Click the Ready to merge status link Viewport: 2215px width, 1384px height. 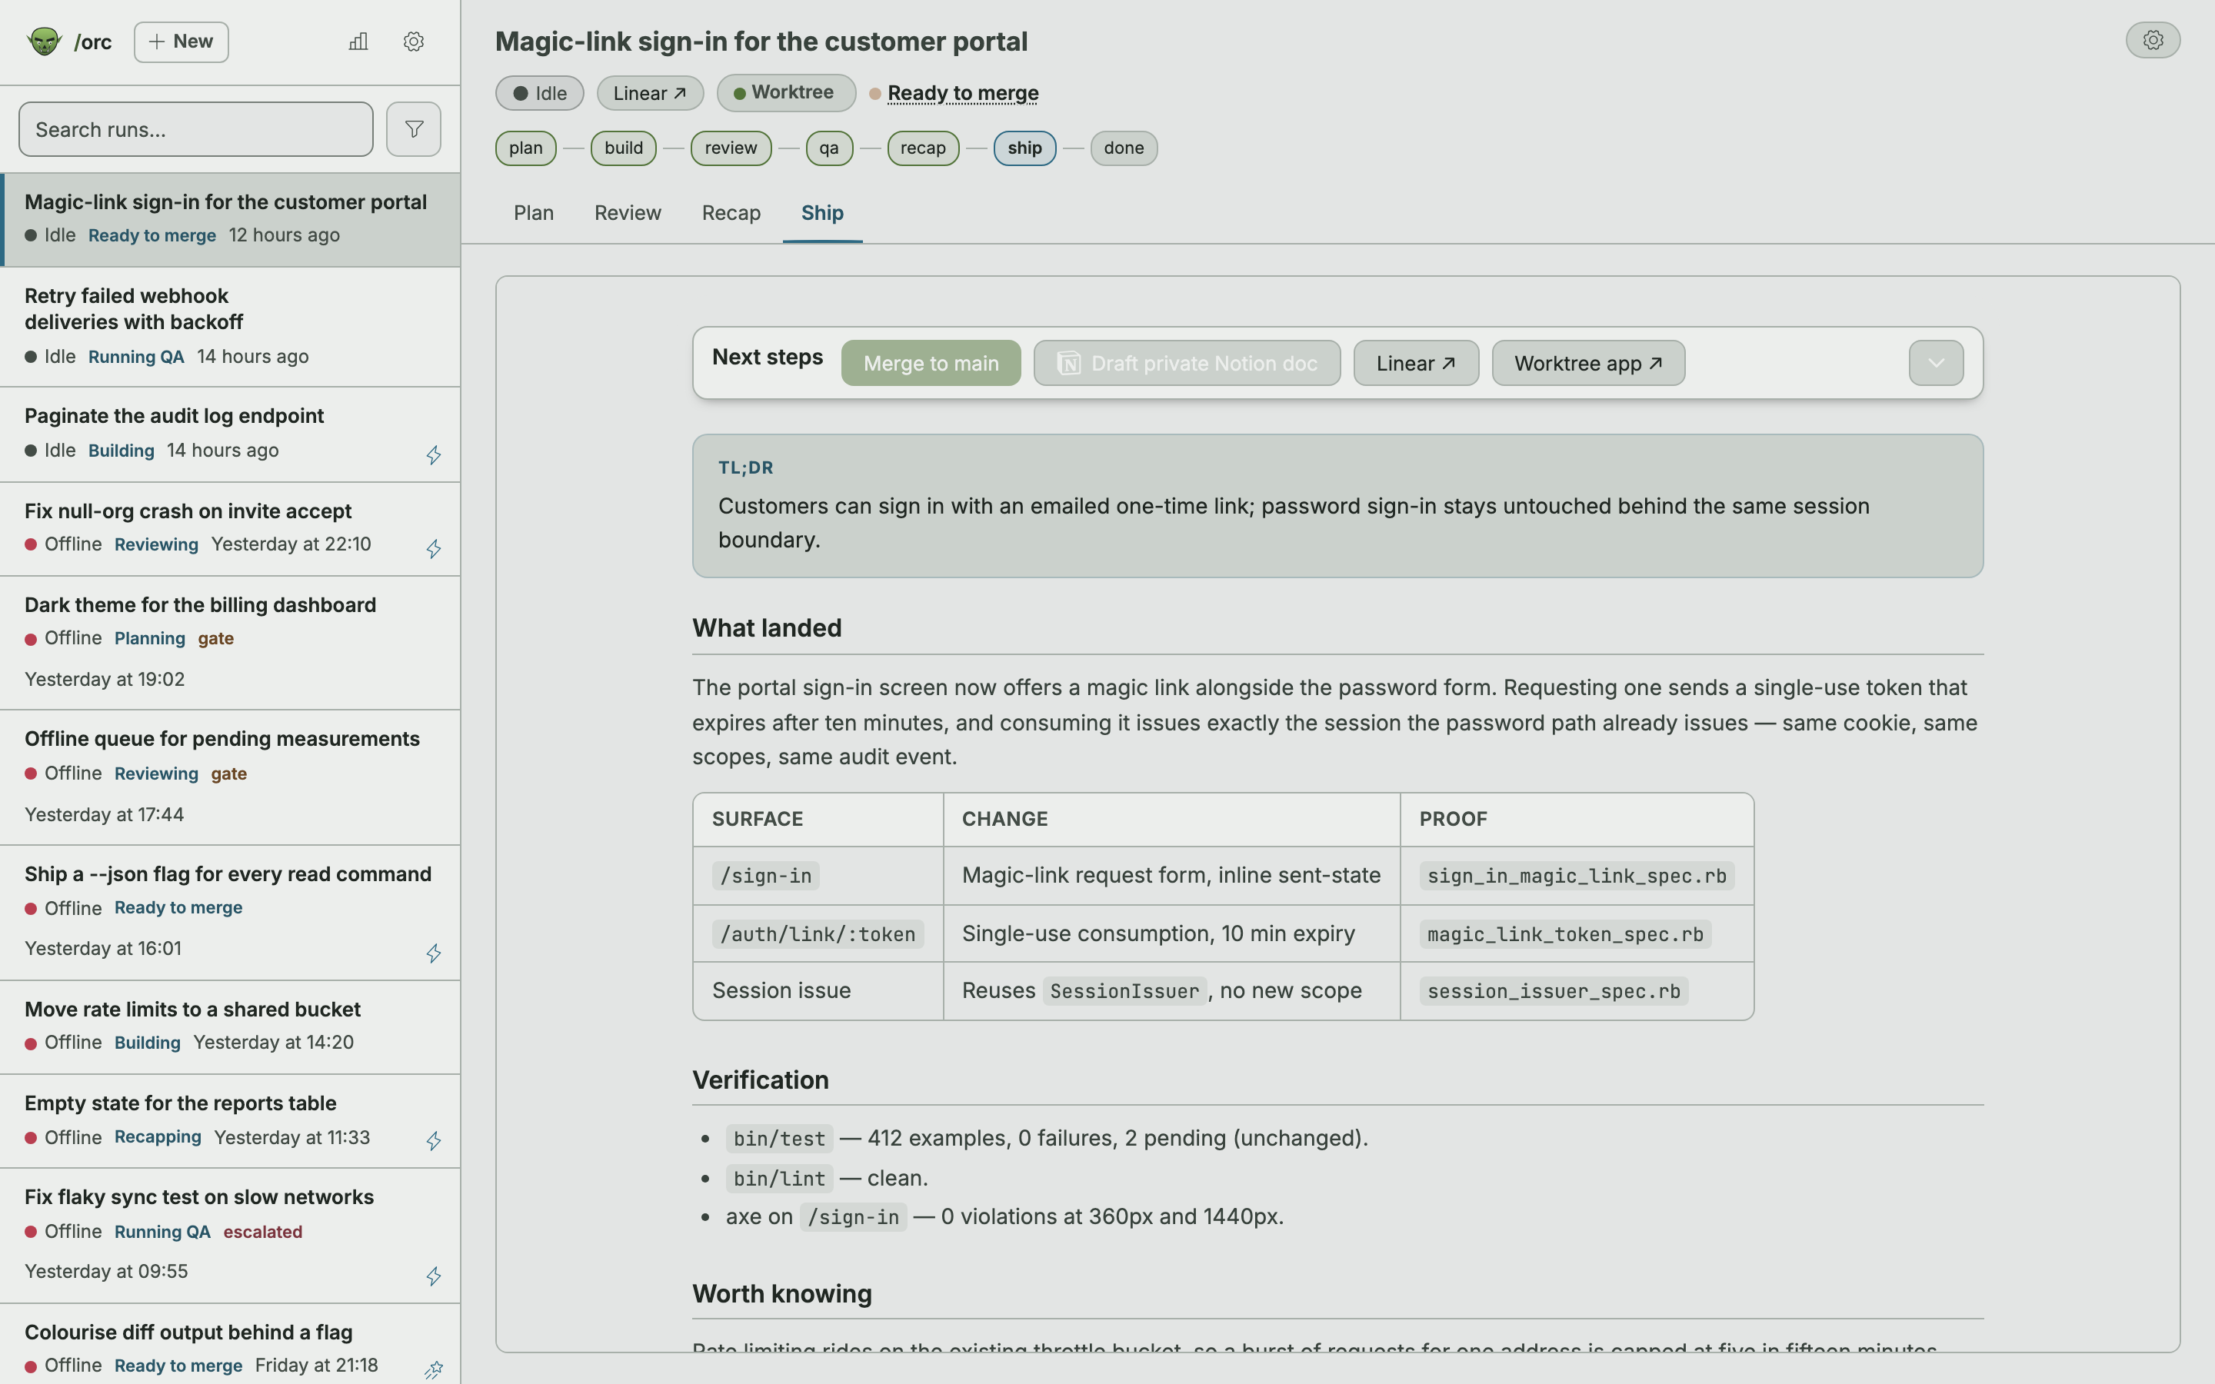coord(963,93)
